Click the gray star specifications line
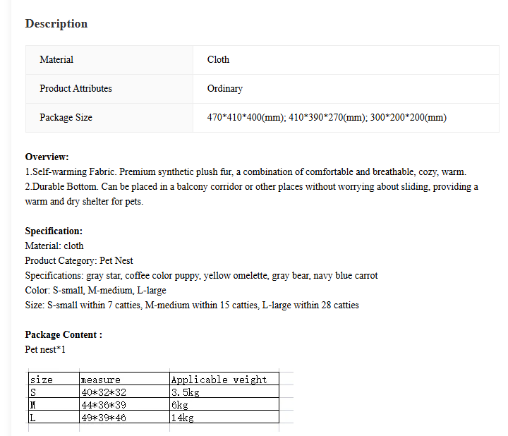508x436 pixels. pos(202,276)
